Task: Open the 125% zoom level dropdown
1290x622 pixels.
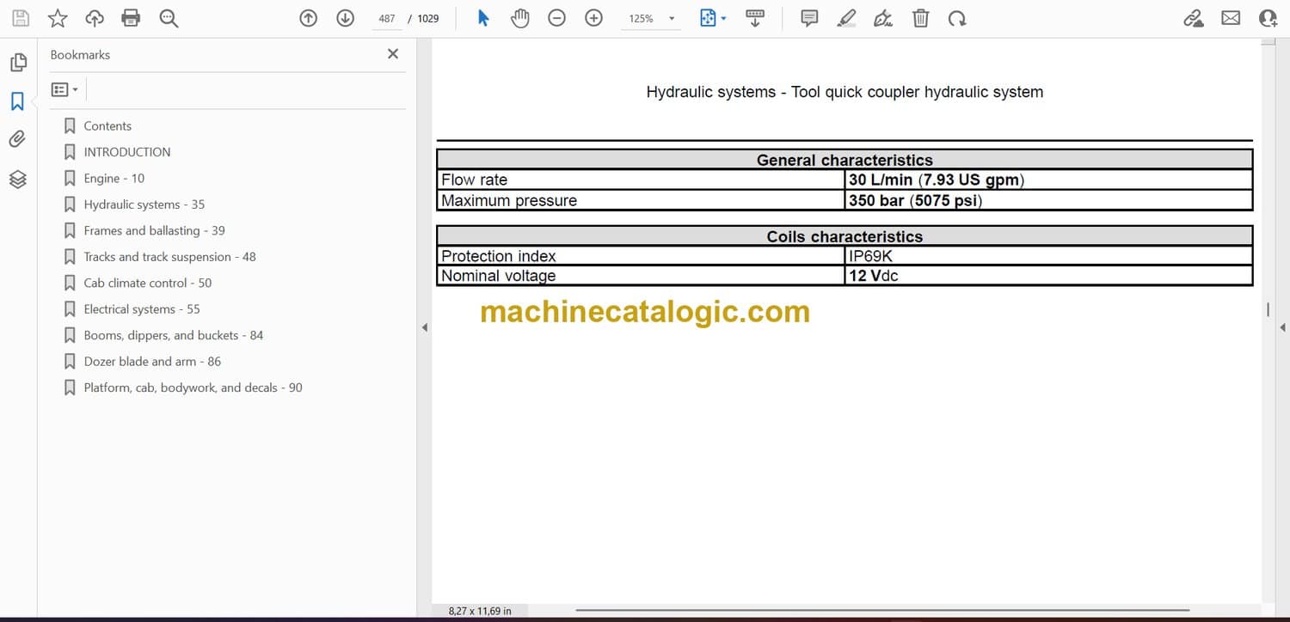Action: 672,19
